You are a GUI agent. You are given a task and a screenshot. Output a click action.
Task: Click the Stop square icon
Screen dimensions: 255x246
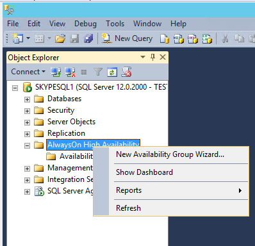pos(84,72)
